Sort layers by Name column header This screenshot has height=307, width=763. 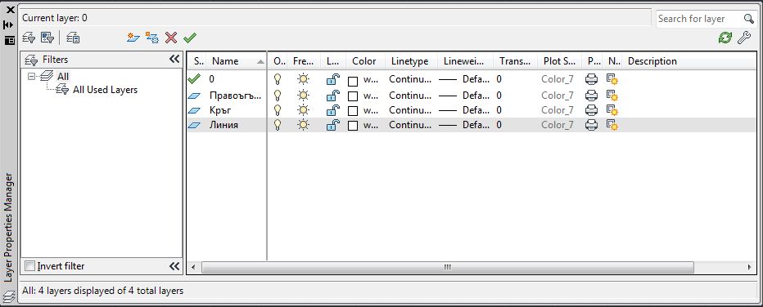tap(237, 61)
